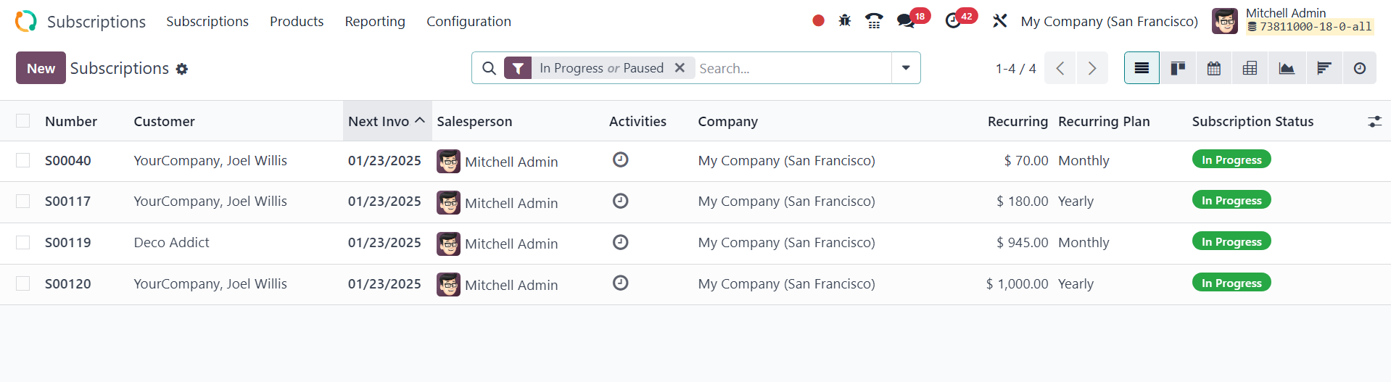This screenshot has width=1391, height=382.
Task: Switch to Pivot table view
Action: click(x=1250, y=68)
